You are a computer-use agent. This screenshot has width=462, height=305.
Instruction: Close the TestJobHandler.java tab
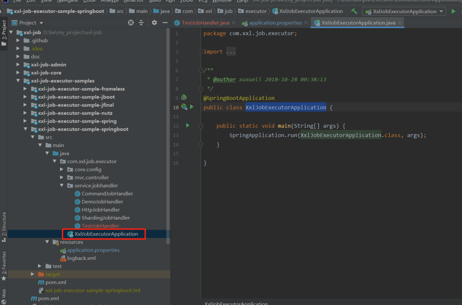234,23
